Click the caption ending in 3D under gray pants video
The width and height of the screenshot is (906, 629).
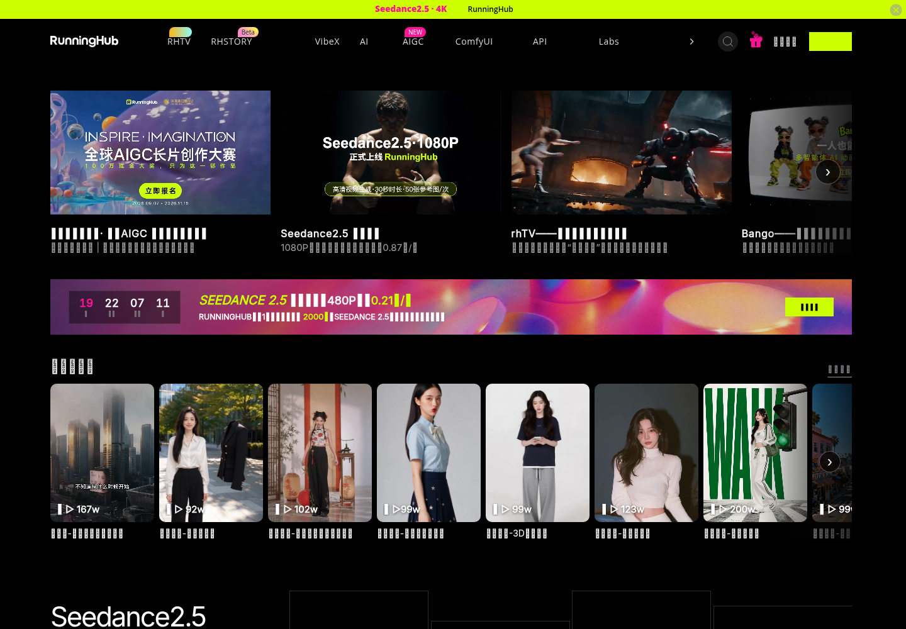(517, 533)
